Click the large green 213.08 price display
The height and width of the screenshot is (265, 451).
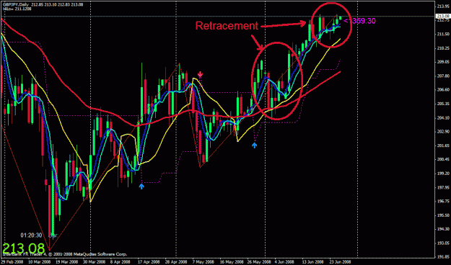click(x=24, y=248)
